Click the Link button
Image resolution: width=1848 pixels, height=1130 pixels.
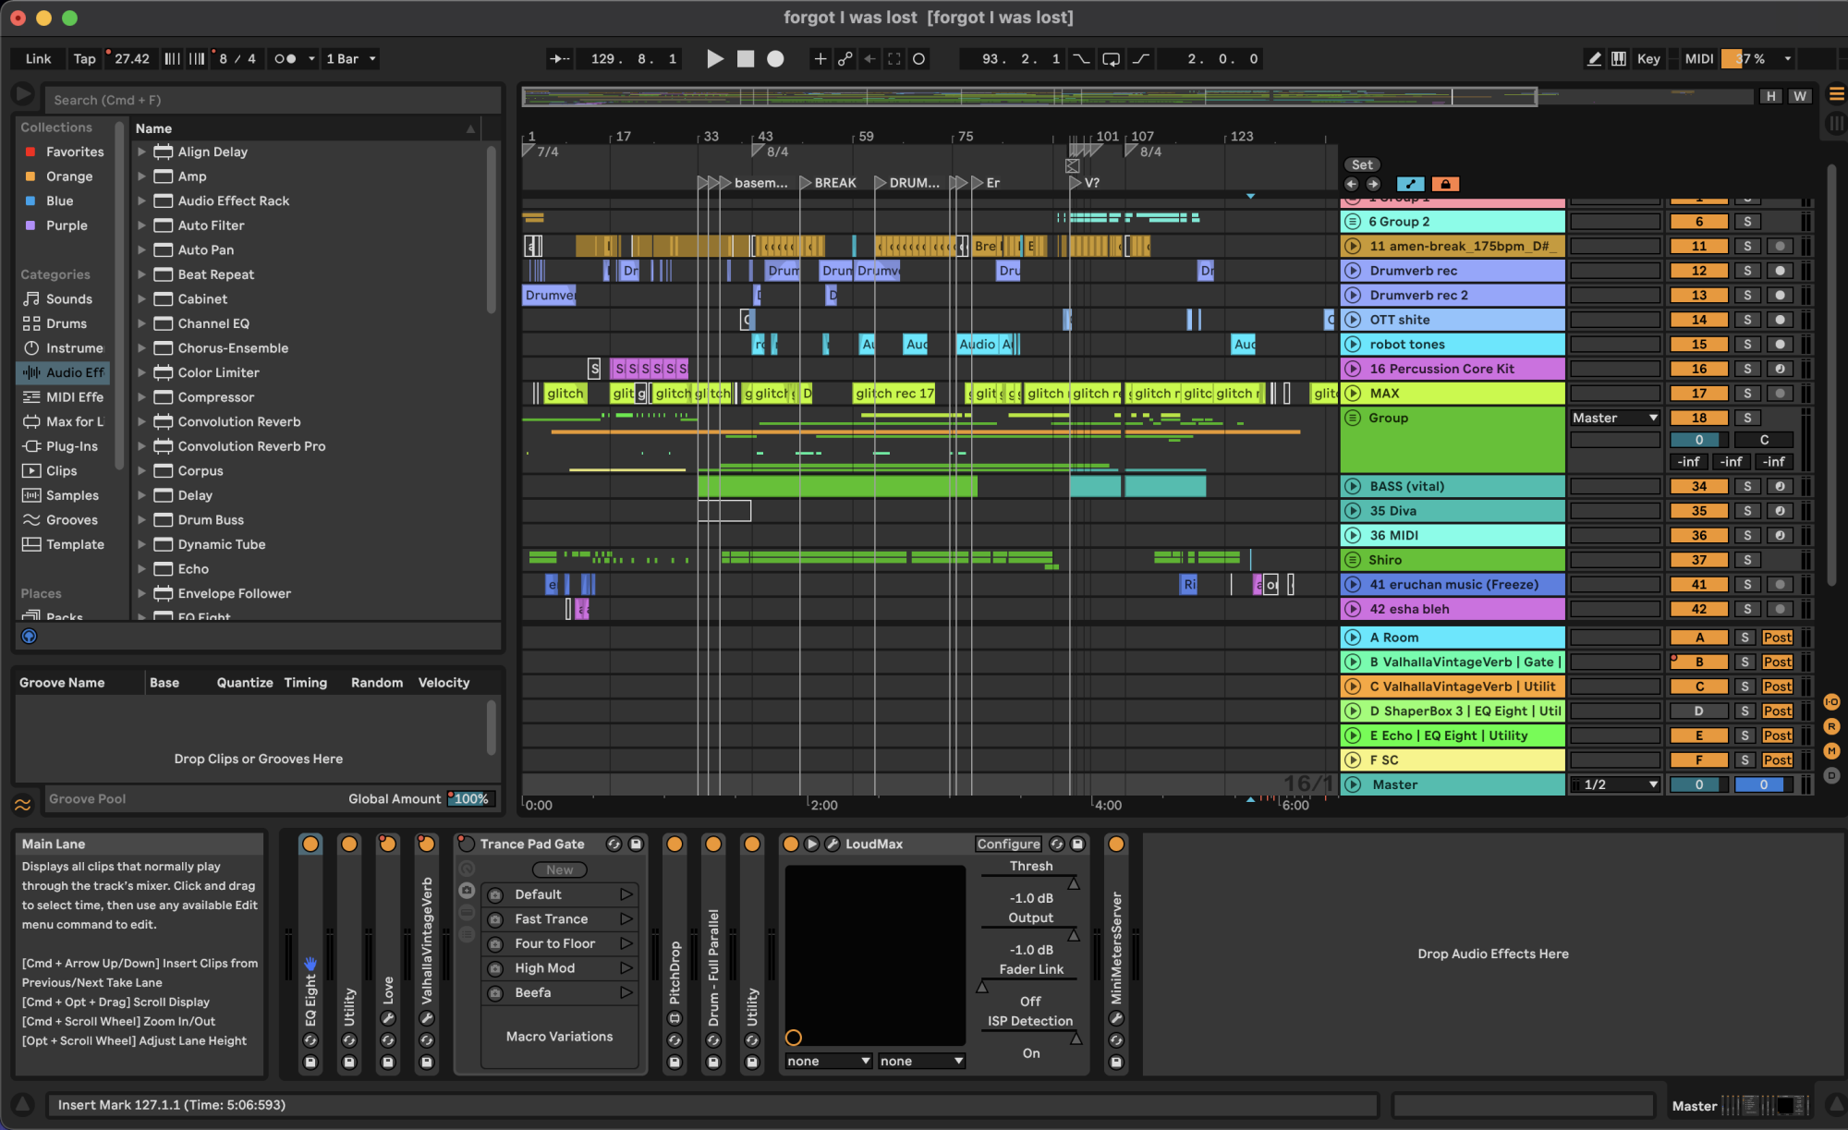point(38,58)
